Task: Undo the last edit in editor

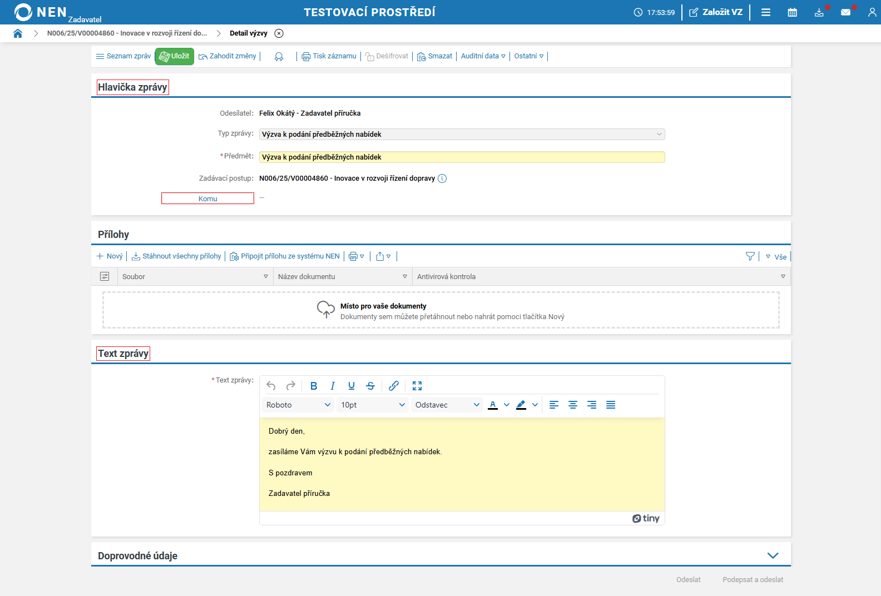Action: click(x=271, y=386)
